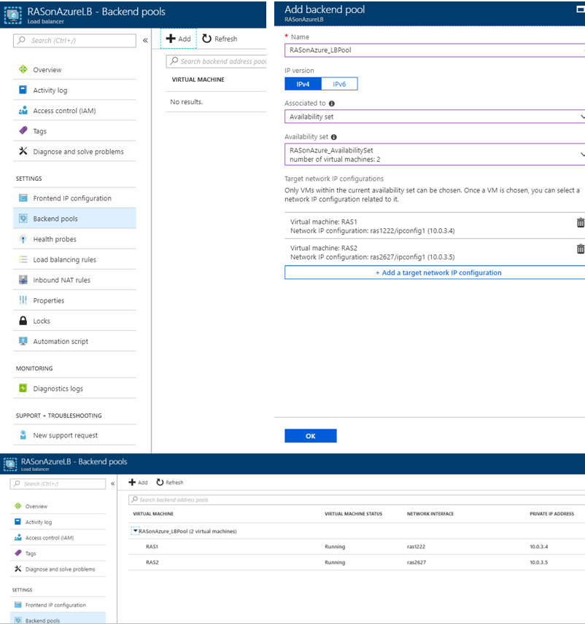Viewport: 585px width, 624px height.
Task: Click the Automation script icon
Action: (x=23, y=341)
